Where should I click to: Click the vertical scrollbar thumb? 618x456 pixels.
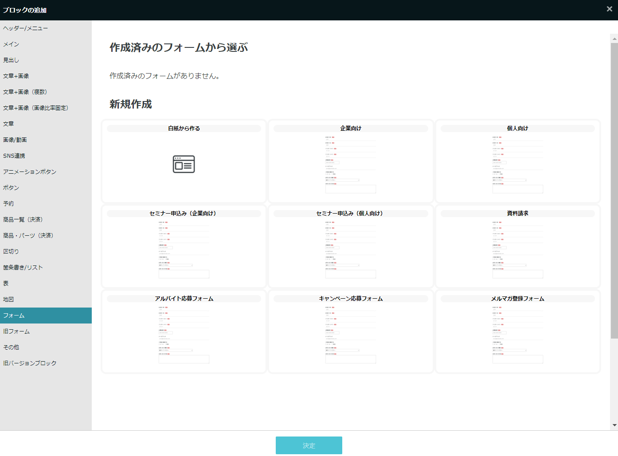pyautogui.click(x=614, y=191)
